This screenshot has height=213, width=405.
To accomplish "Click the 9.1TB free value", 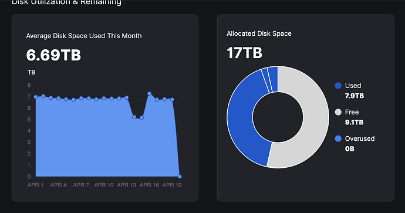I will (x=354, y=123).
